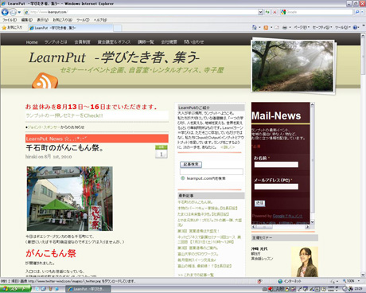The image size is (366, 293).
Task: Open the ページ(P) dropdown menu
Action: pyautogui.click(x=302, y=28)
